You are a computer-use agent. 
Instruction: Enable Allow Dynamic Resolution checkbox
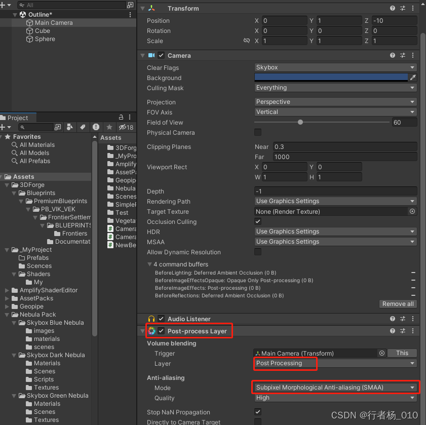(258, 252)
